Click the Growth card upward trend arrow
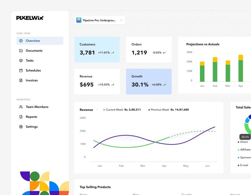Screen dimensions: 251x195 pyautogui.click(x=164, y=85)
